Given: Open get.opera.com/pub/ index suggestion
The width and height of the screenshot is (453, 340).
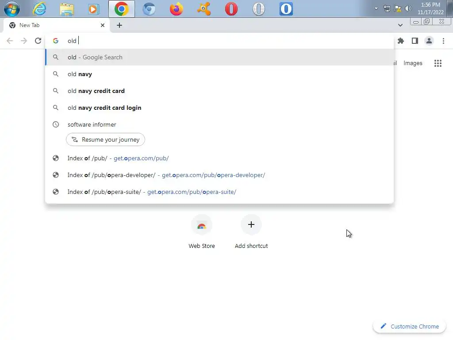Looking at the screenshot, I should 219,158.
